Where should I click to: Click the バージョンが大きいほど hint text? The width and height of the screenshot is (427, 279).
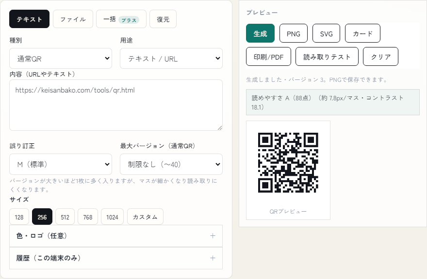pyautogui.click(x=113, y=185)
